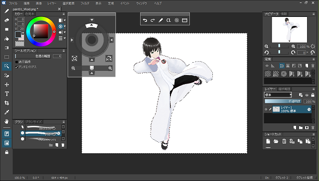Hide レイヤー1 using its eye toggle
This screenshot has width=319, height=181.
[266, 109]
